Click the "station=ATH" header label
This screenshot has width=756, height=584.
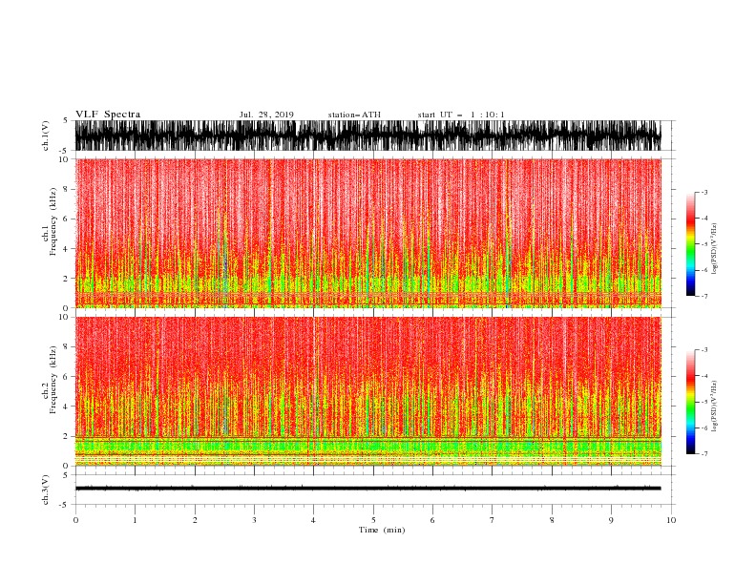354,115
